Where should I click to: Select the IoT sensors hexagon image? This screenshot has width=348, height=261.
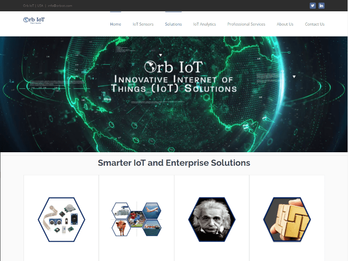61,219
